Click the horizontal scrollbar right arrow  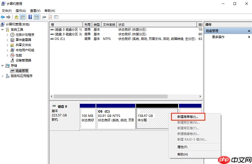[200, 96]
